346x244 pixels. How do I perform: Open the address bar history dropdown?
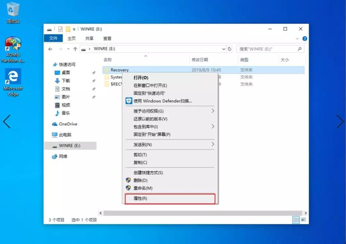point(224,49)
